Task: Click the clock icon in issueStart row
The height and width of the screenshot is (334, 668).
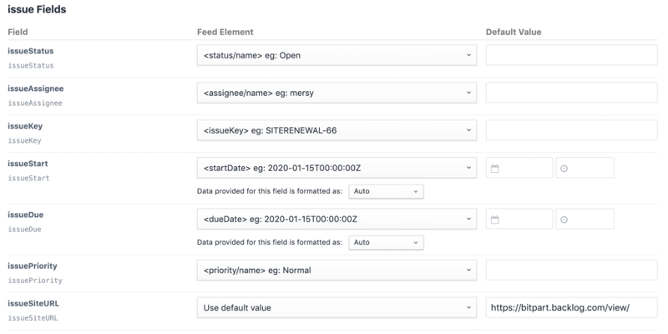Action: [x=564, y=169]
